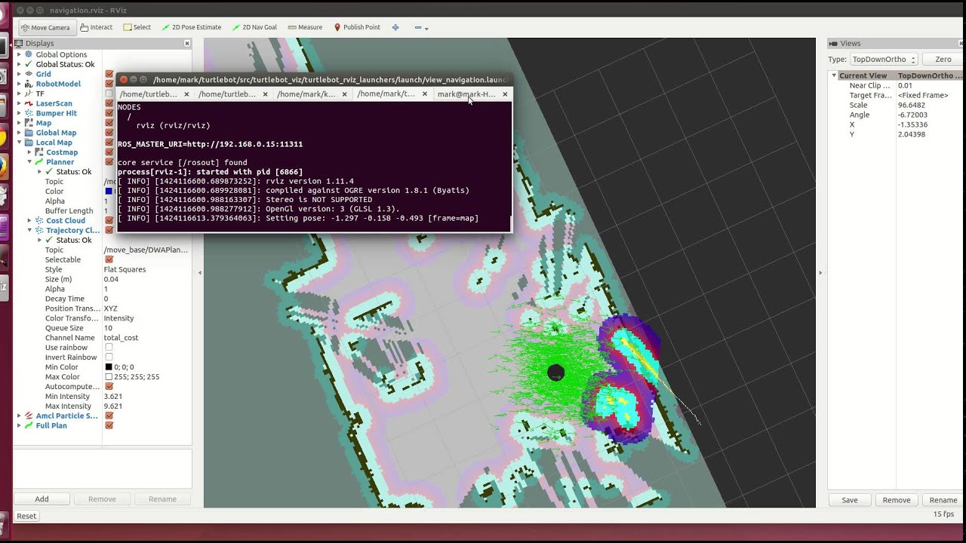This screenshot has width=966, height=543.
Task: Click the Max Color white swatch
Action: 109,377
